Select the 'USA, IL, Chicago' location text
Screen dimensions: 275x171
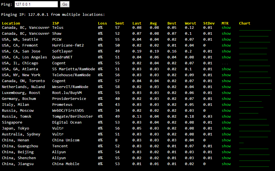click(20, 63)
